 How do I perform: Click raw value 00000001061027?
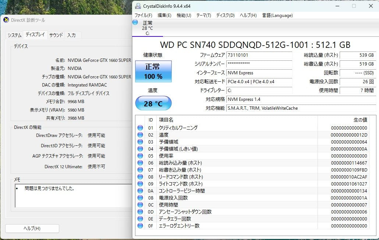point(349,184)
